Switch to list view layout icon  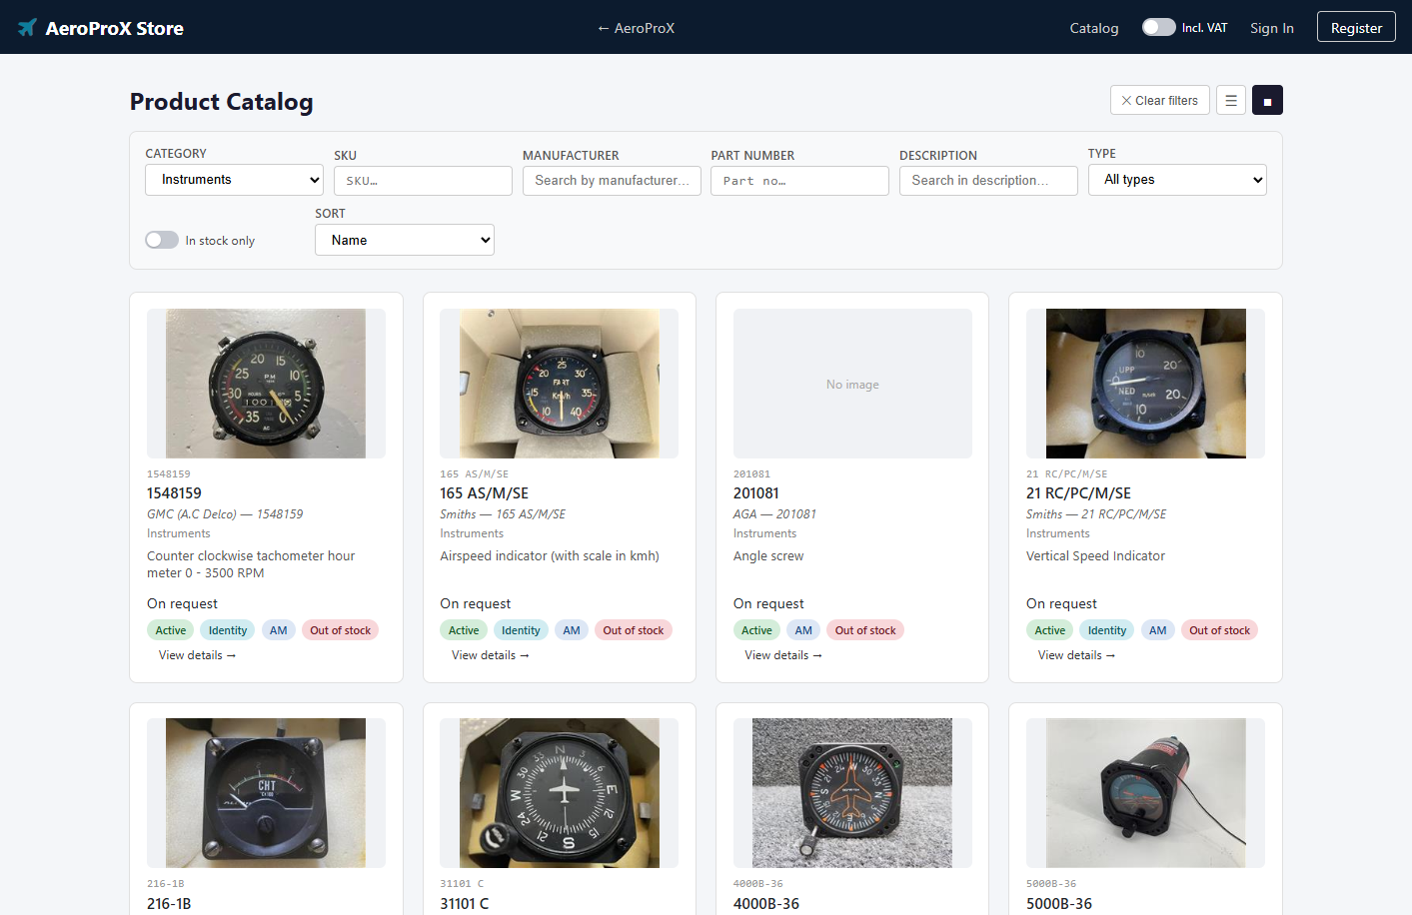tap(1231, 100)
